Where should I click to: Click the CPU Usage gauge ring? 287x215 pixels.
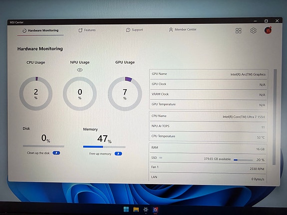36,94
